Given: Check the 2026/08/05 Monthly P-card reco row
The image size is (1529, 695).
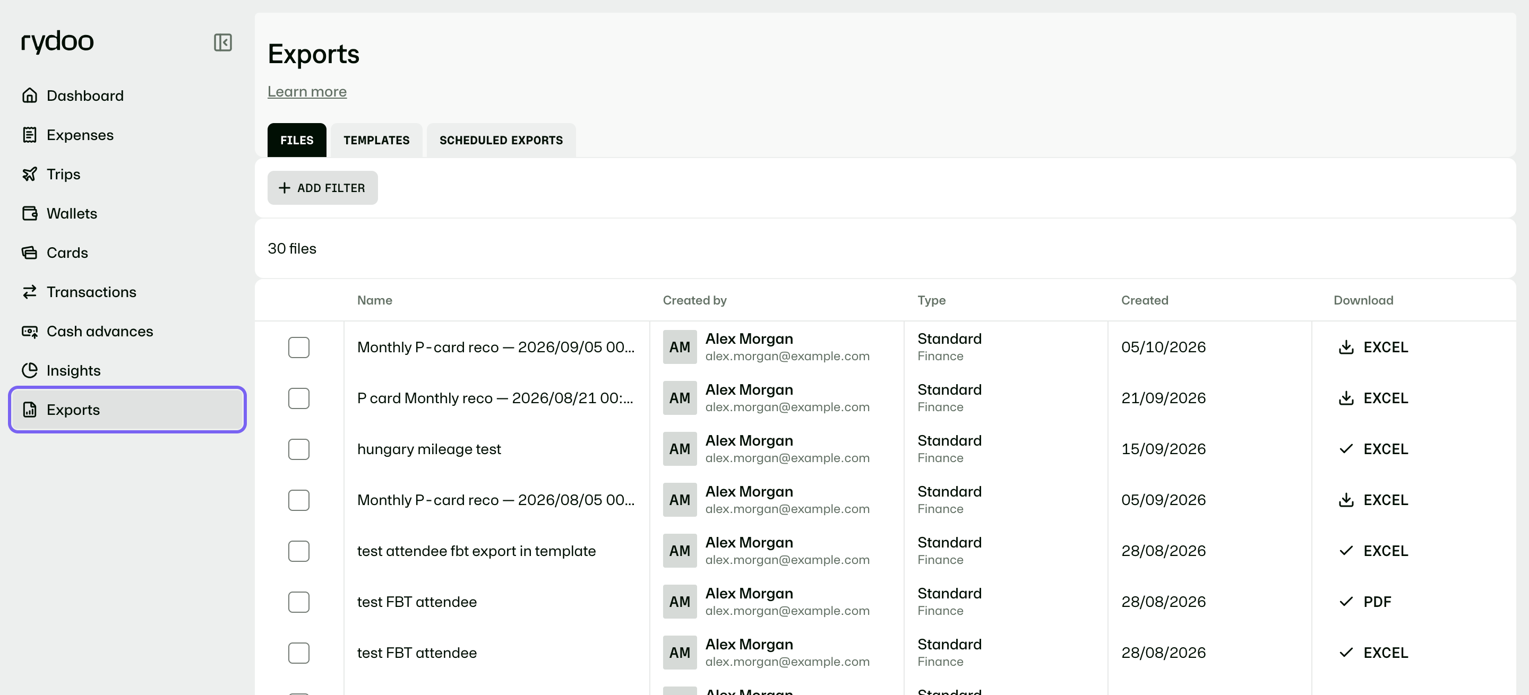Looking at the screenshot, I should pos(298,500).
